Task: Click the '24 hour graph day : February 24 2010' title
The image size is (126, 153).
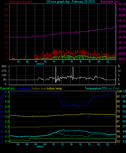Action: pyautogui.click(x=70, y=2)
